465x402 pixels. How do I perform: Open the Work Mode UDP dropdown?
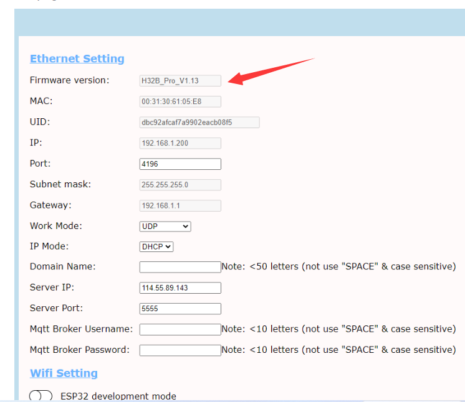point(165,227)
